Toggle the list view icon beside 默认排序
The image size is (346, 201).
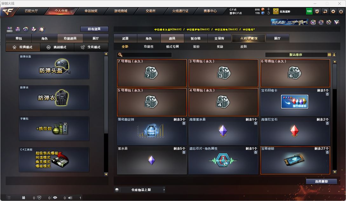(329, 55)
